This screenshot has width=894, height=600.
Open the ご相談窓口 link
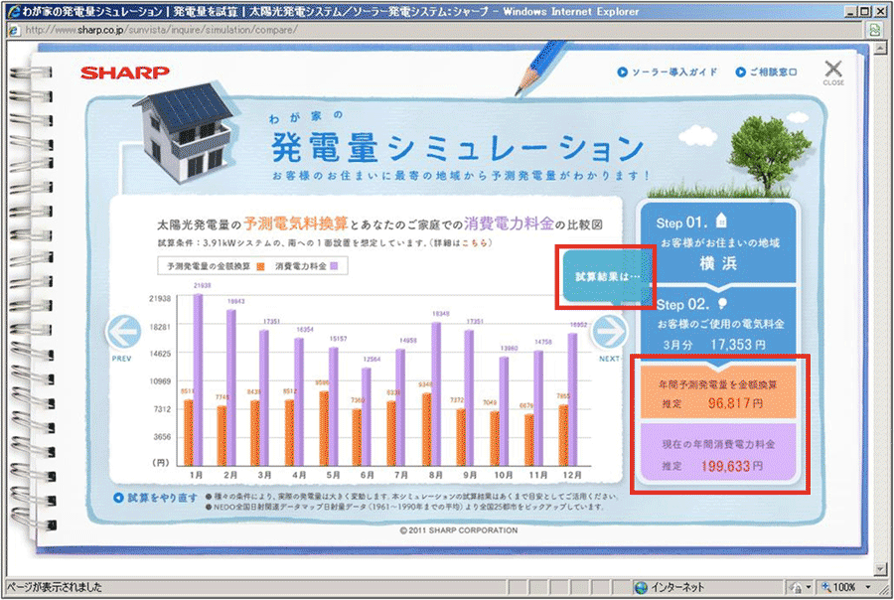click(x=767, y=73)
